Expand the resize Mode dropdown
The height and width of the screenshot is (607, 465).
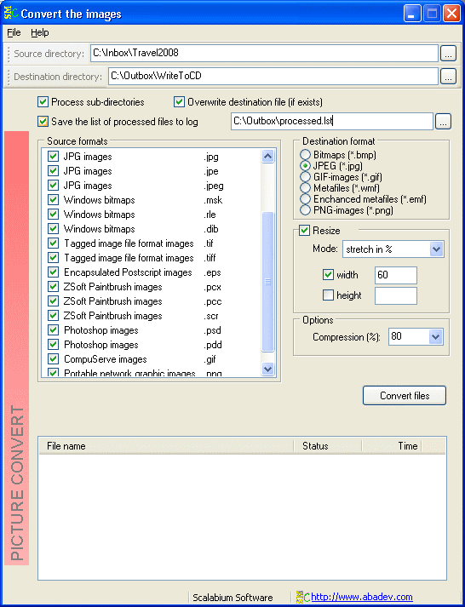coord(436,249)
